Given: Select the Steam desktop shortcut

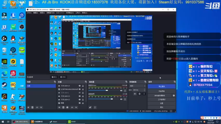Looking at the screenshot, I should pos(4,86).
